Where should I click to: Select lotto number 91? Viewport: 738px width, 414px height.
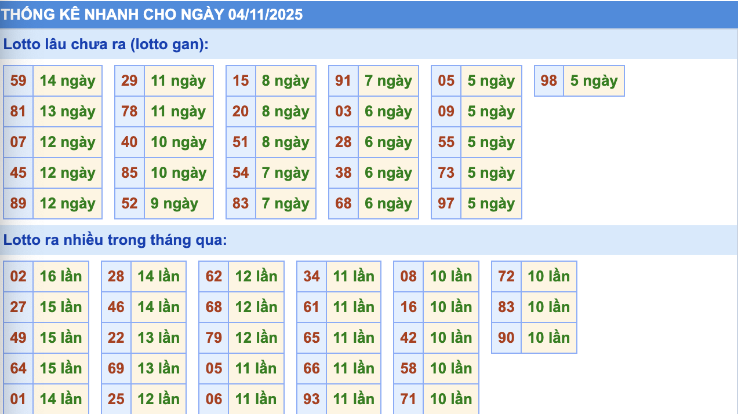tap(343, 80)
